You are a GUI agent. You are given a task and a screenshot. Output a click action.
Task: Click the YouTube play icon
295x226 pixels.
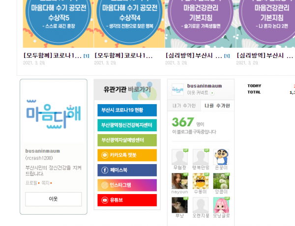[105, 200]
